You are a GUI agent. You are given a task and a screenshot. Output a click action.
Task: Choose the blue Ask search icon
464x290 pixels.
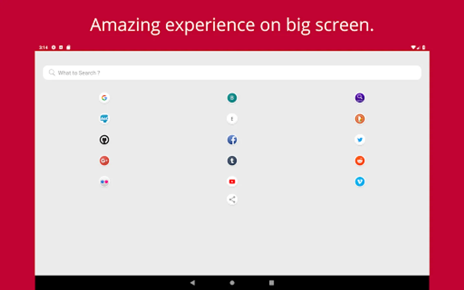tap(104, 119)
